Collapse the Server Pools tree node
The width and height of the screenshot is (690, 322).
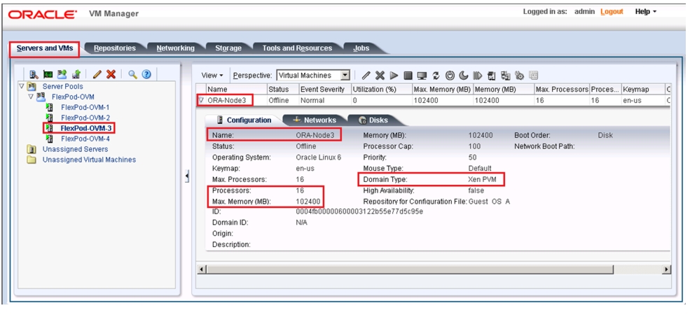(x=22, y=86)
